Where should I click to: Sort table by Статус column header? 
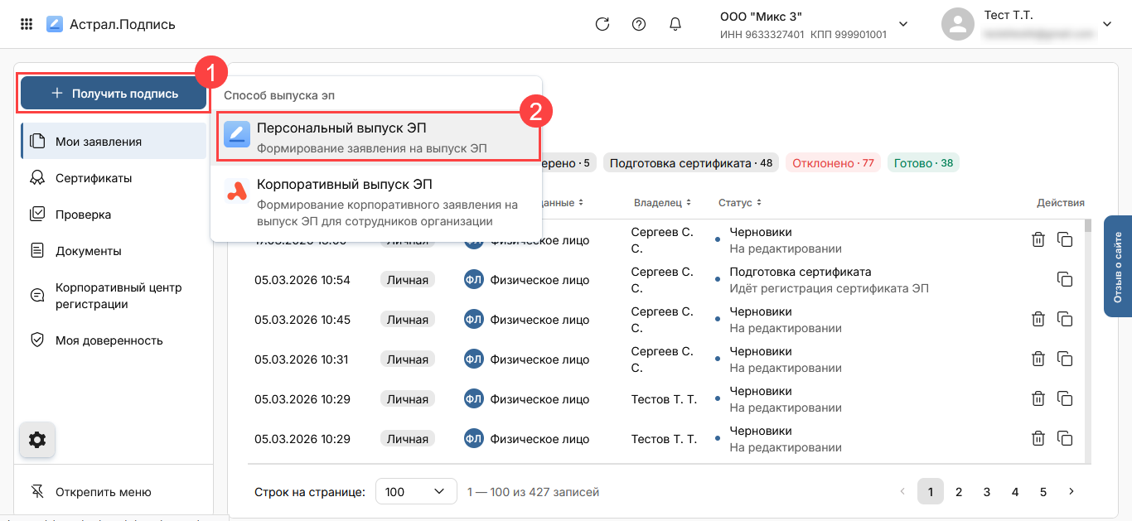point(738,203)
